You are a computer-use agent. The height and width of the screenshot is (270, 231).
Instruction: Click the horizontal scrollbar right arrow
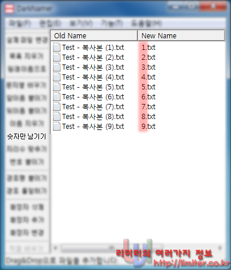click(220, 248)
